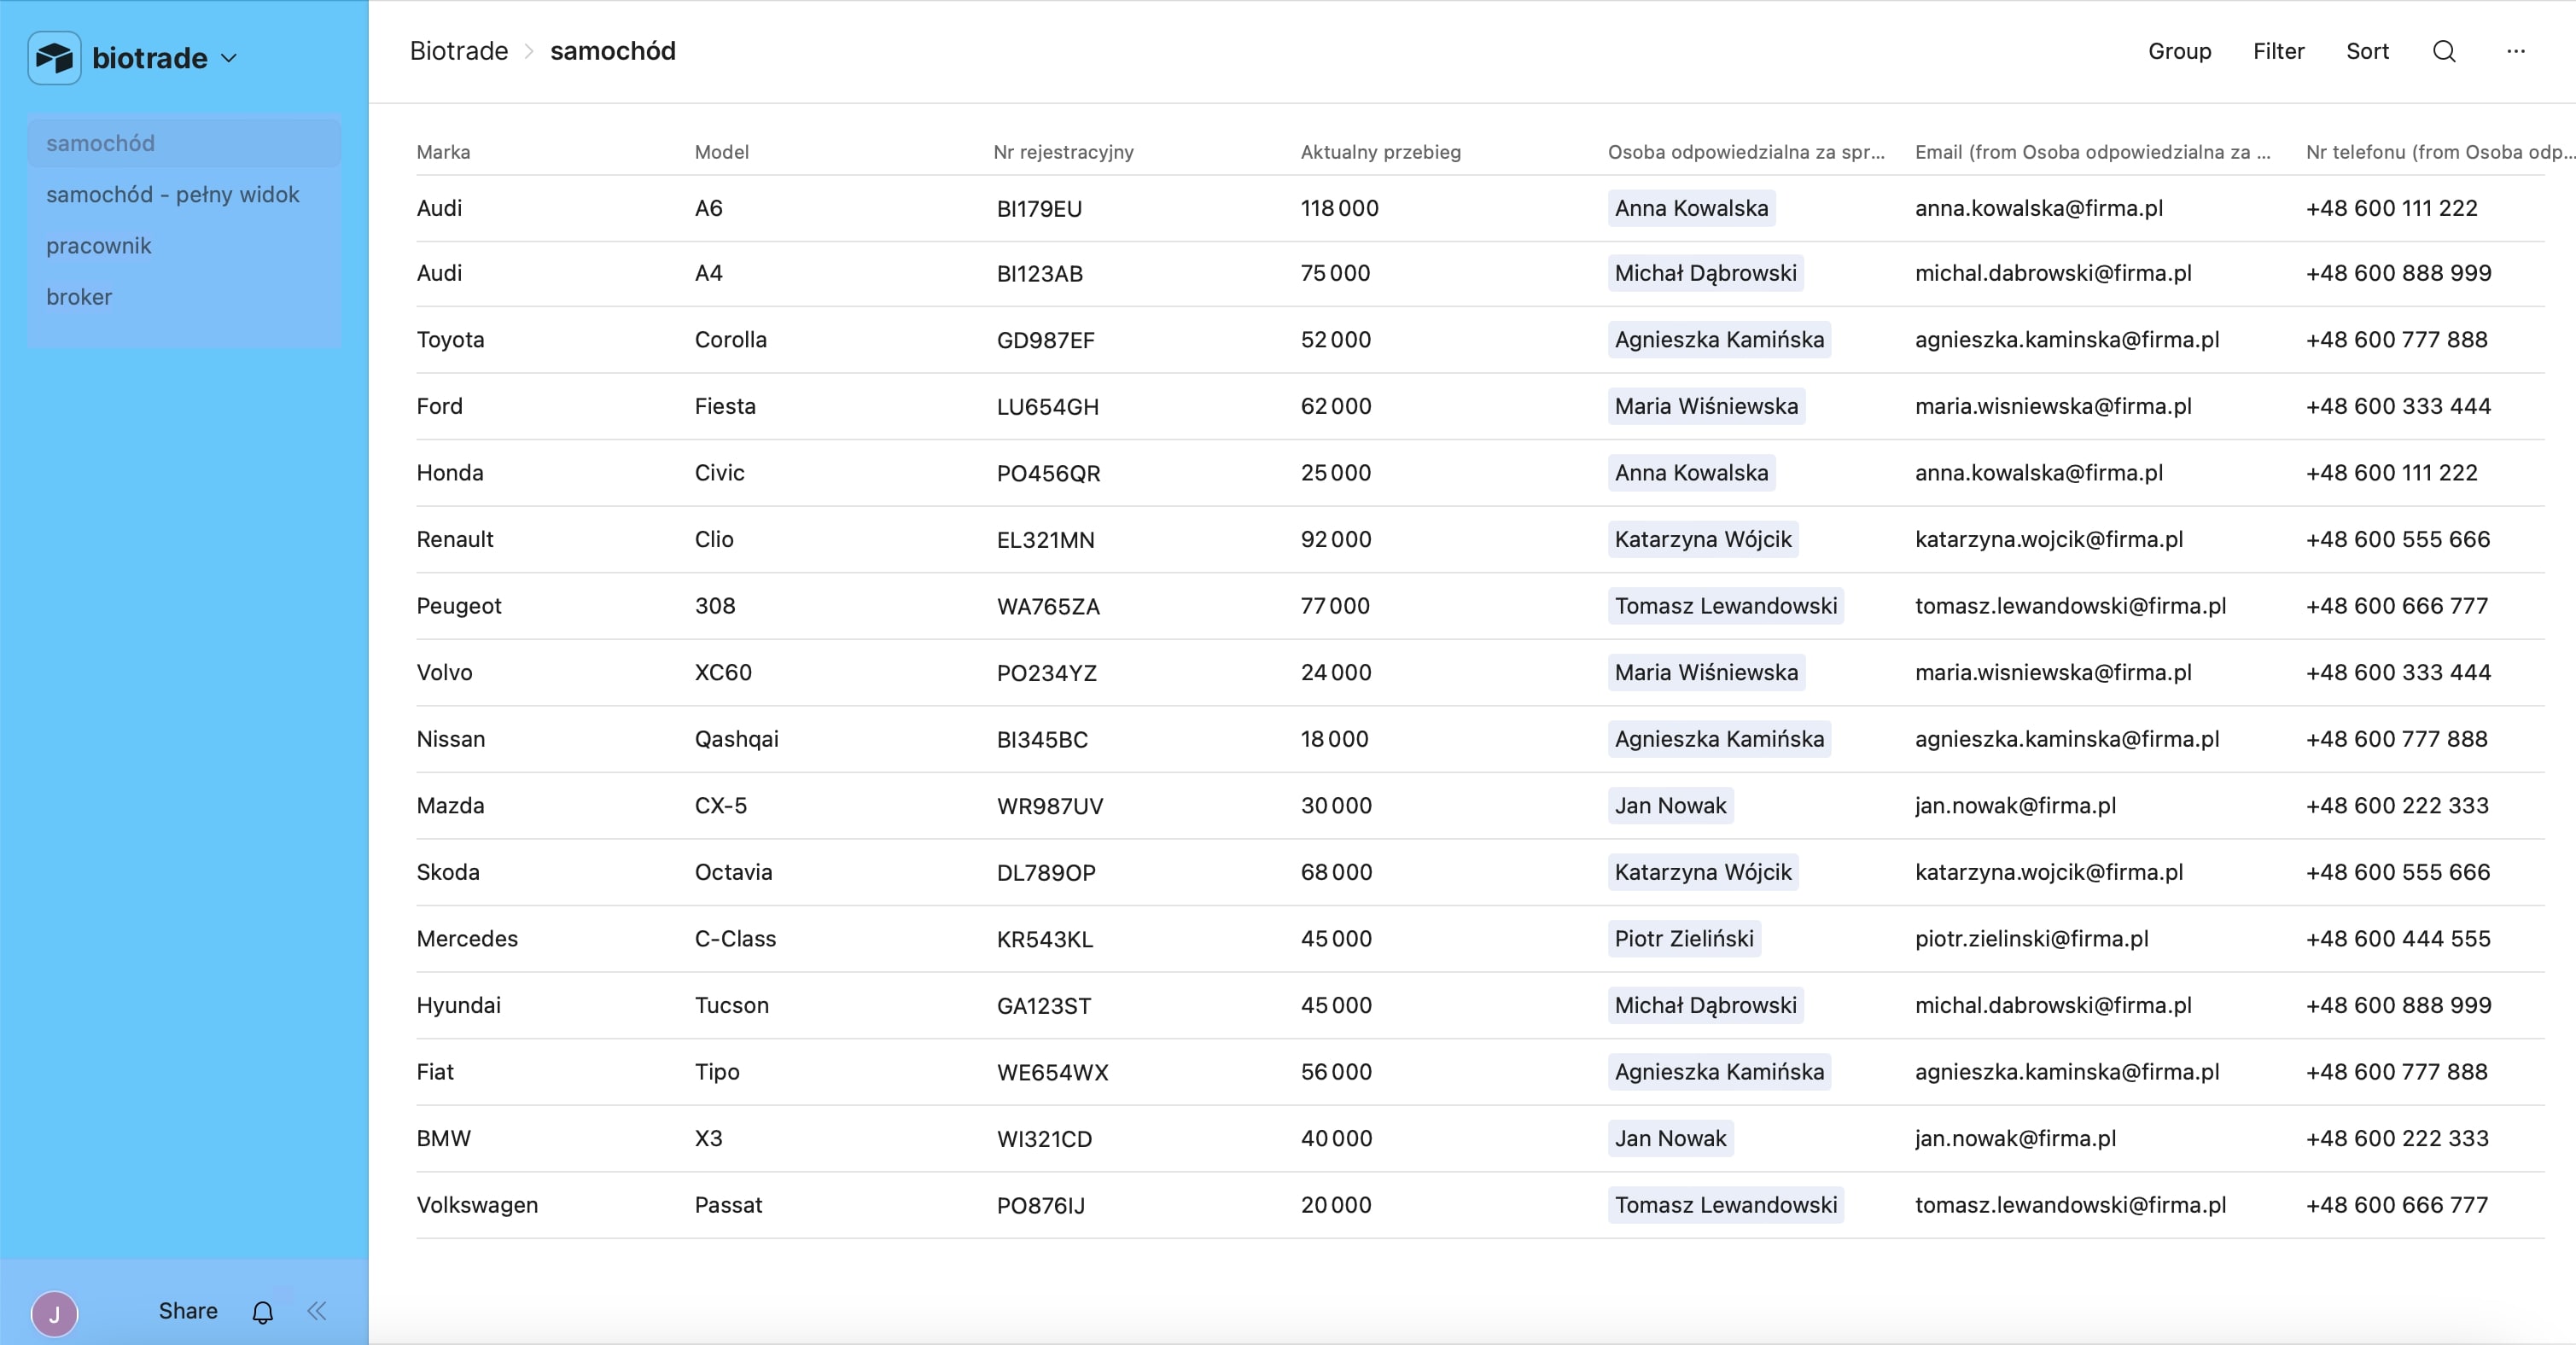Select the Fiesta model cell
The height and width of the screenshot is (1345, 2576).
[x=725, y=406]
